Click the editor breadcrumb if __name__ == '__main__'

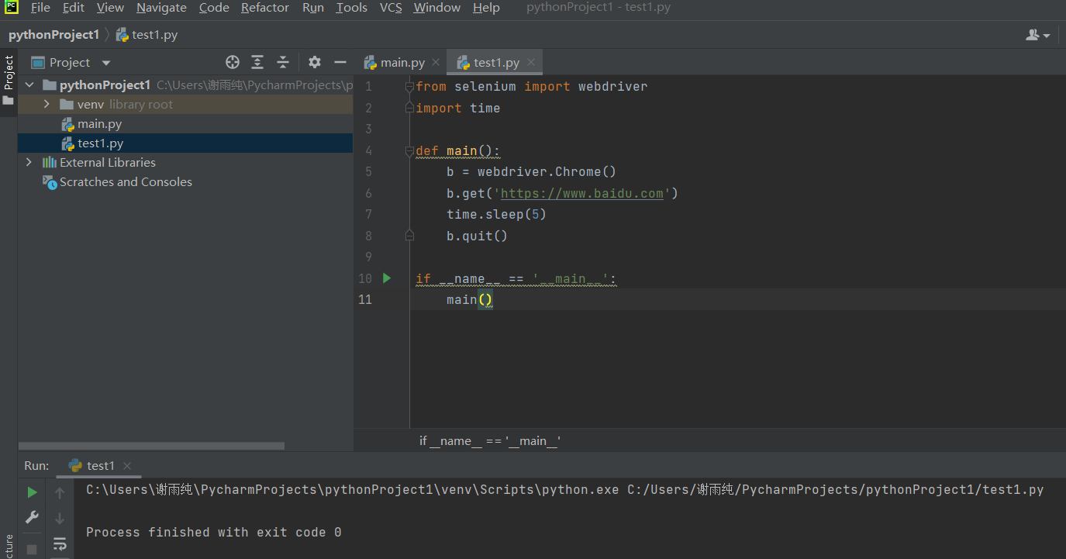[x=490, y=440]
